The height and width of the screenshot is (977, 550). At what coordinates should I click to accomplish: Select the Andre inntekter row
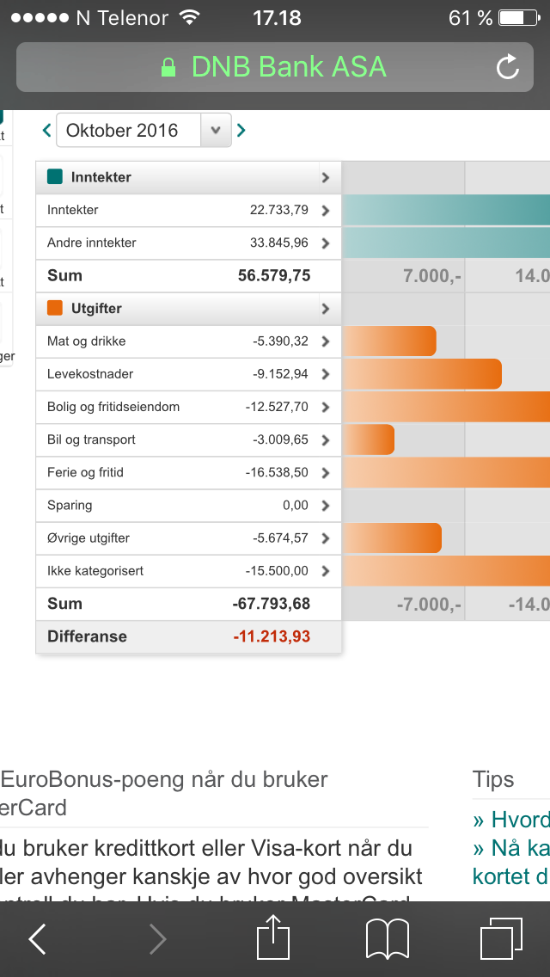[x=189, y=243]
